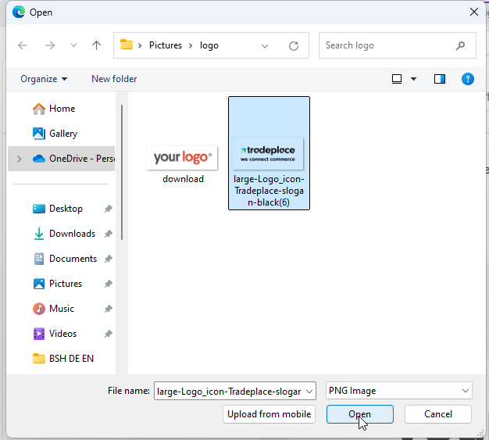Open view options dropdown arrow
Image resolution: width=489 pixels, height=440 pixels.
coord(413,79)
